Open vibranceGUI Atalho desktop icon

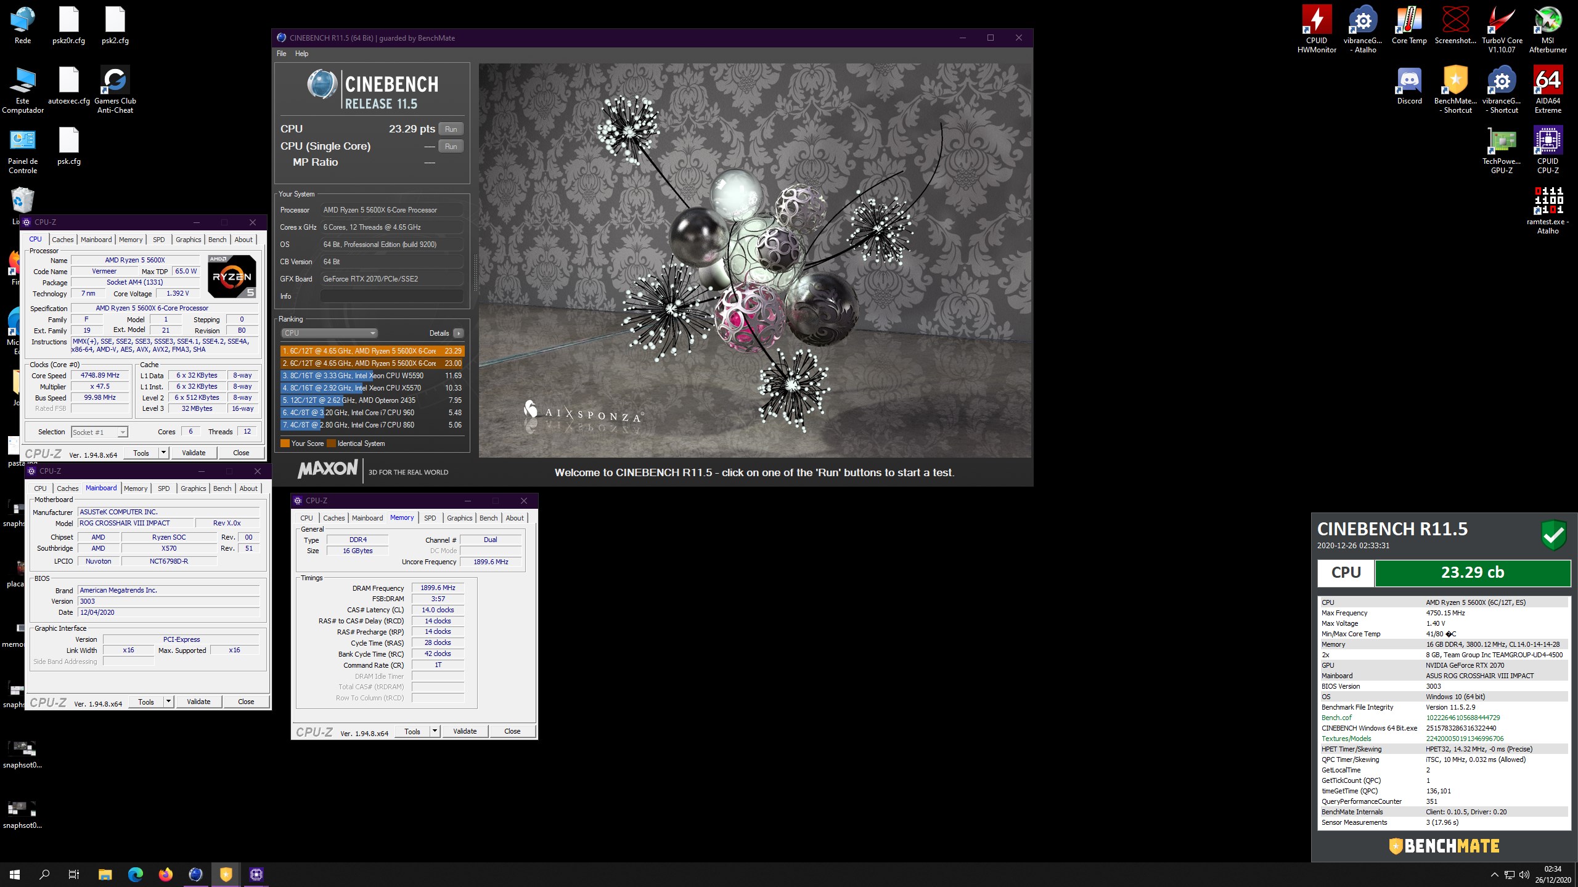point(1363,29)
